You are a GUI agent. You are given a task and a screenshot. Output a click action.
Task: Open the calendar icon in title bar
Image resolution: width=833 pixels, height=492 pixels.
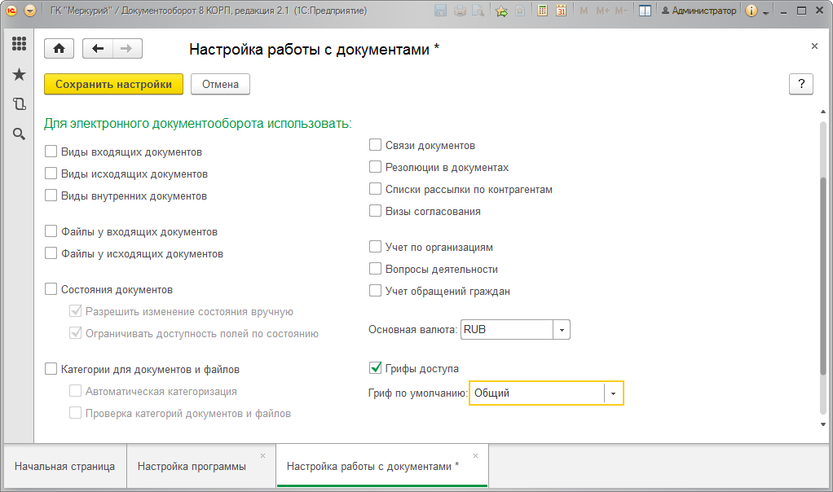coord(561,11)
